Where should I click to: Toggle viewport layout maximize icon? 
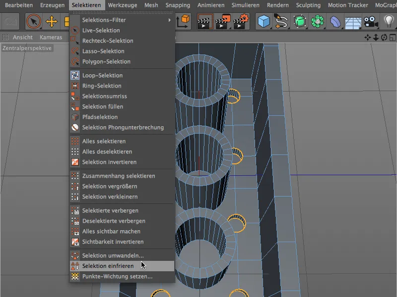[393, 38]
